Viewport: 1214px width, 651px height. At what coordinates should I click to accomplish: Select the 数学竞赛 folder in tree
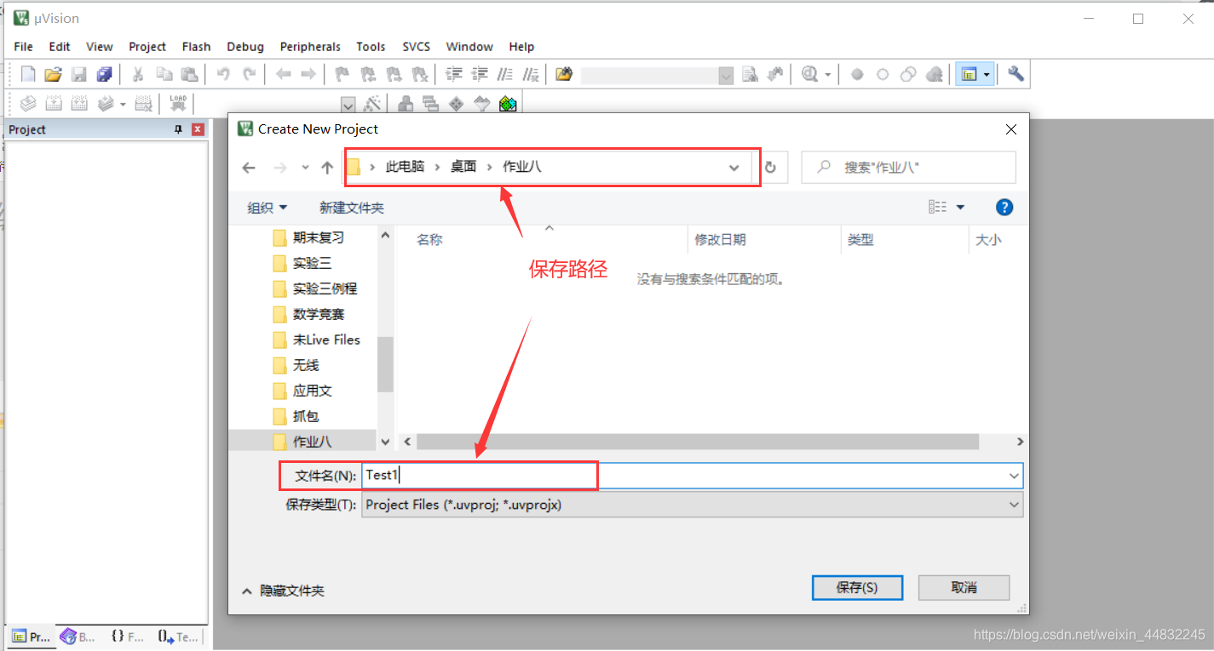tap(319, 314)
